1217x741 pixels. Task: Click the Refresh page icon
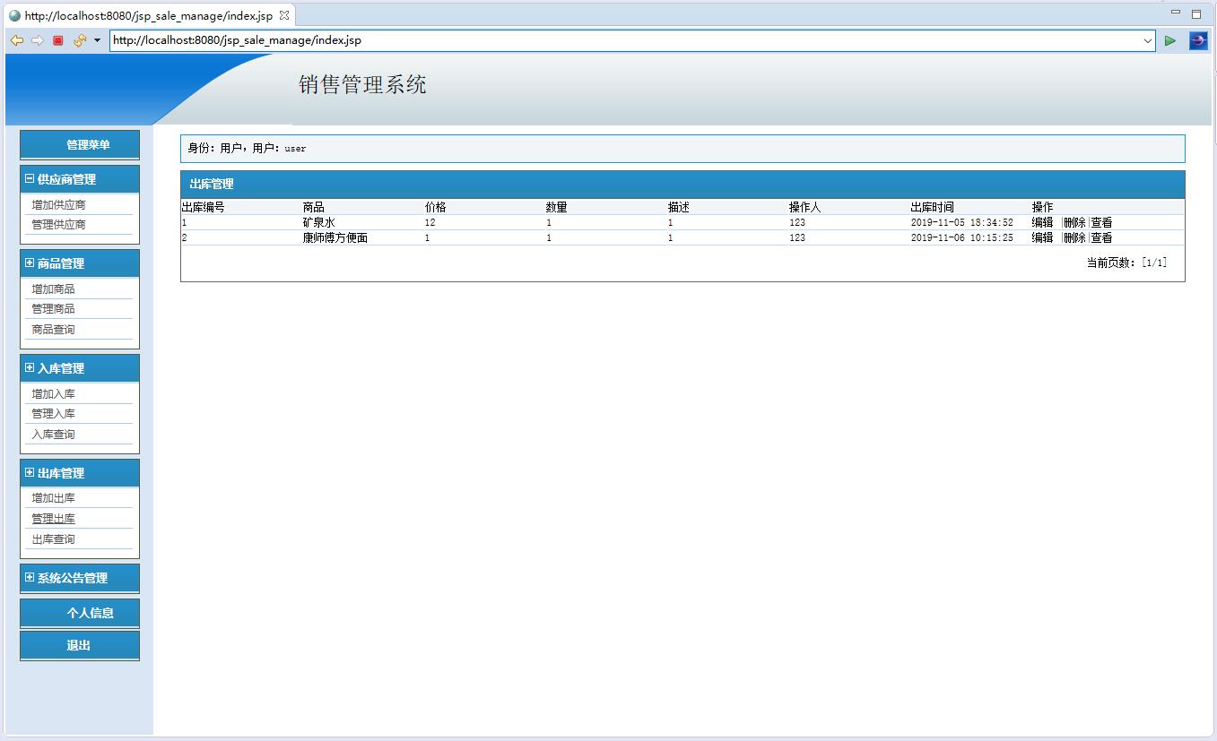point(77,40)
